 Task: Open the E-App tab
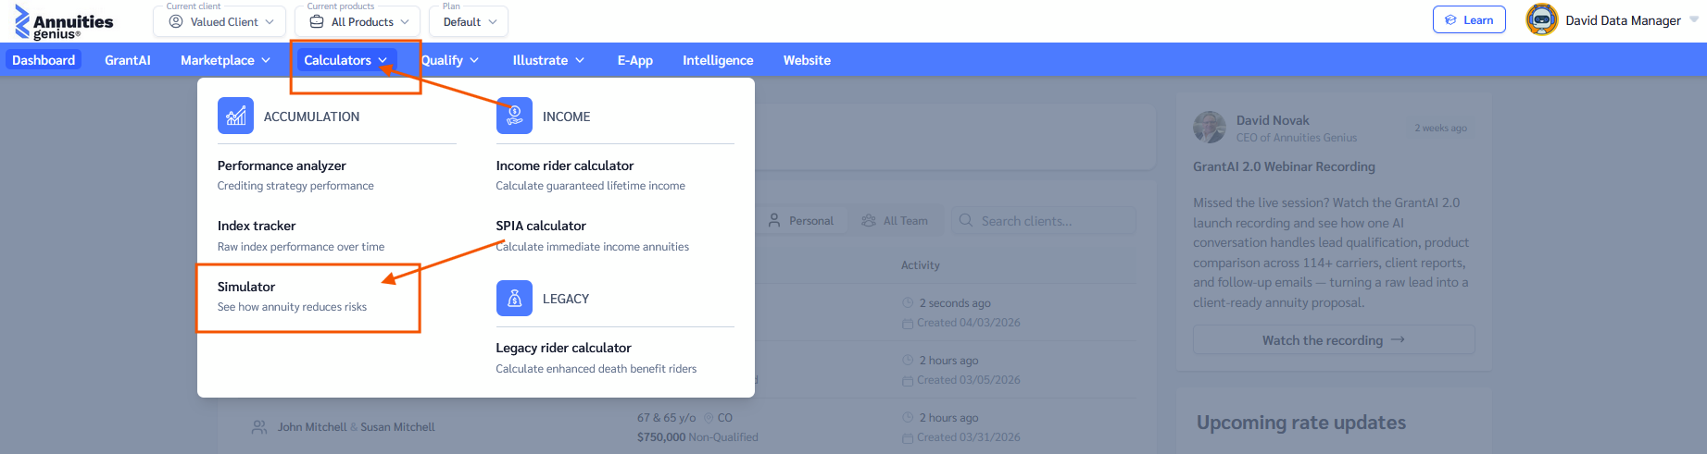(x=635, y=60)
